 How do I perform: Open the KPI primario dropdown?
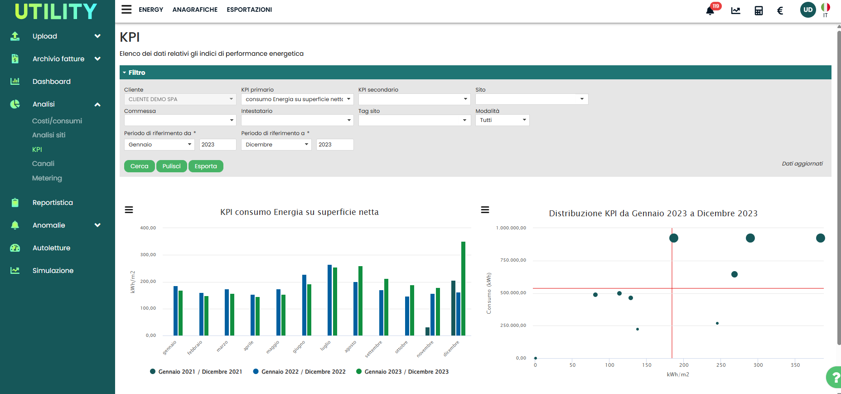[297, 99]
